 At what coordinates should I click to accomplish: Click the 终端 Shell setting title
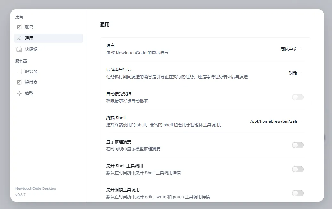116,118
